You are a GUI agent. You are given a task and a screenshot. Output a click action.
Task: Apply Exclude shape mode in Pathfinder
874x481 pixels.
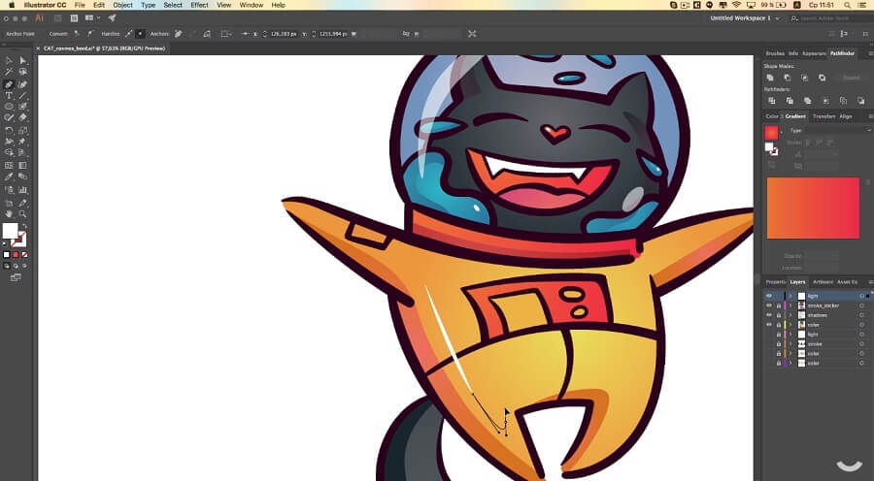coord(822,78)
